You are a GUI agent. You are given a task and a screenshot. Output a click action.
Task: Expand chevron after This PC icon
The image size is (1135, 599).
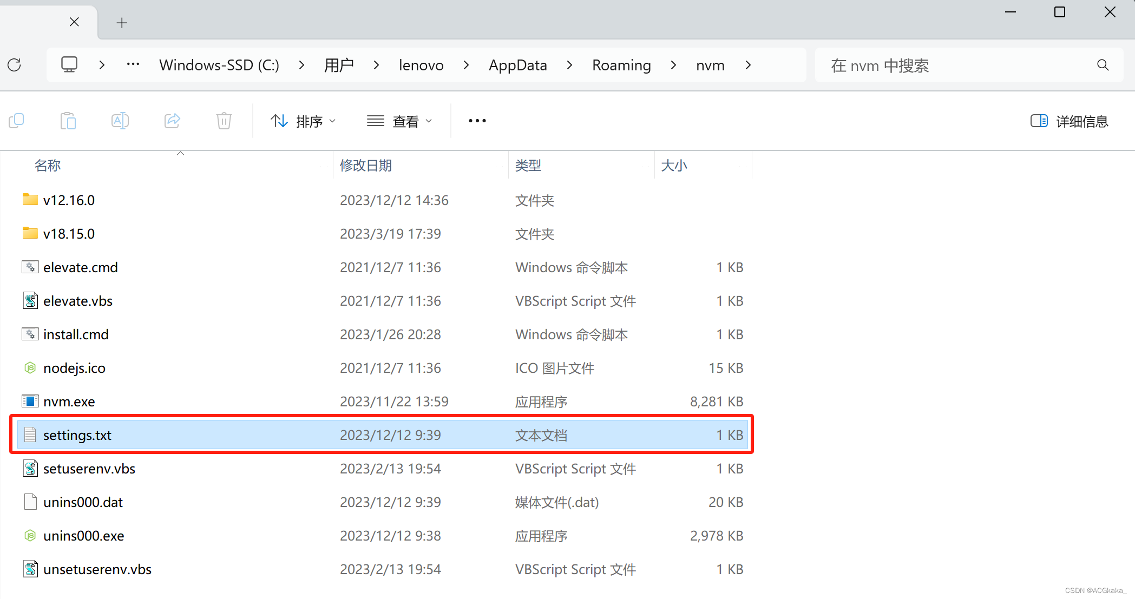click(102, 65)
